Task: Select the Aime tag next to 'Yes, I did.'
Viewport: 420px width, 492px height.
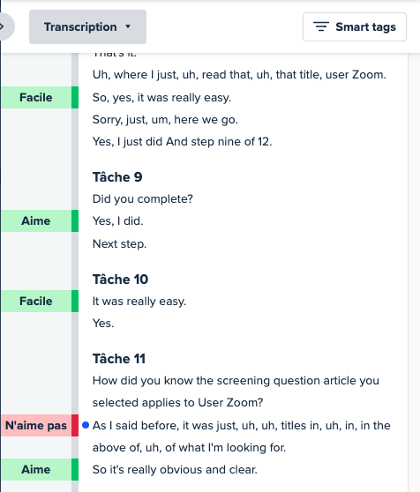Action: coord(36,221)
